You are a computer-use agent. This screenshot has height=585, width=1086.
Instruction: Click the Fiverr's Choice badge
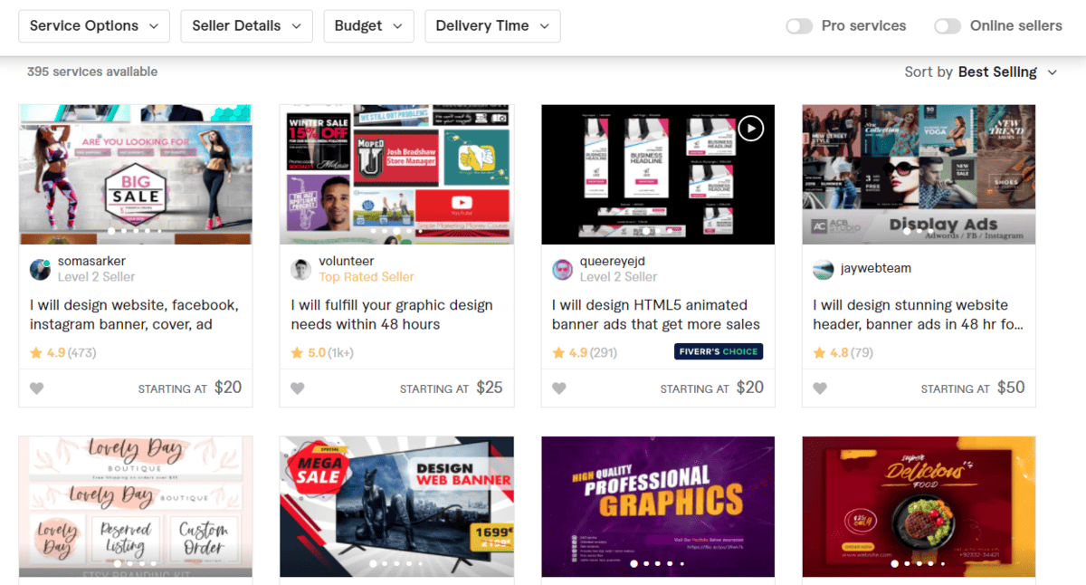tap(719, 351)
